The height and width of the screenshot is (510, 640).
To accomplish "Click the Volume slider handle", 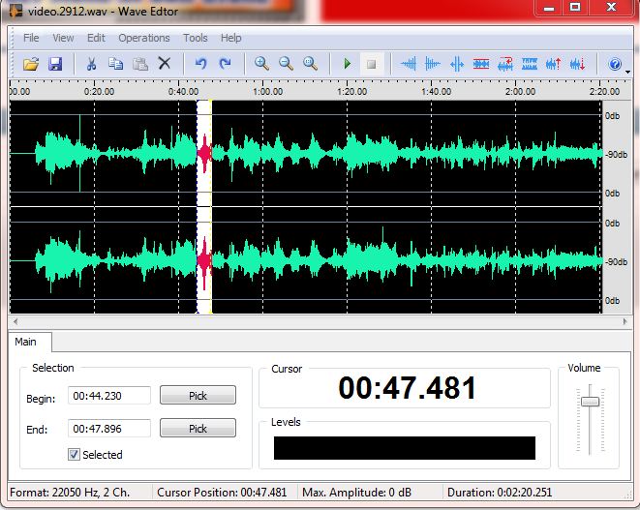I will [590, 402].
